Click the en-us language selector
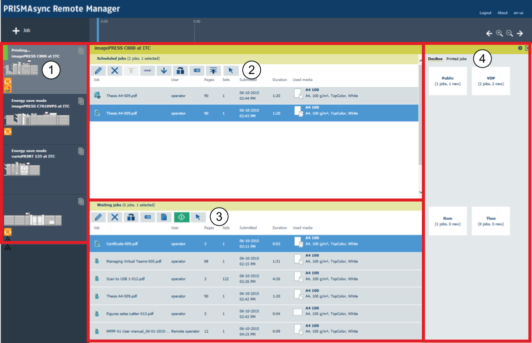Screen dimensions: 532x343 pos(518,13)
